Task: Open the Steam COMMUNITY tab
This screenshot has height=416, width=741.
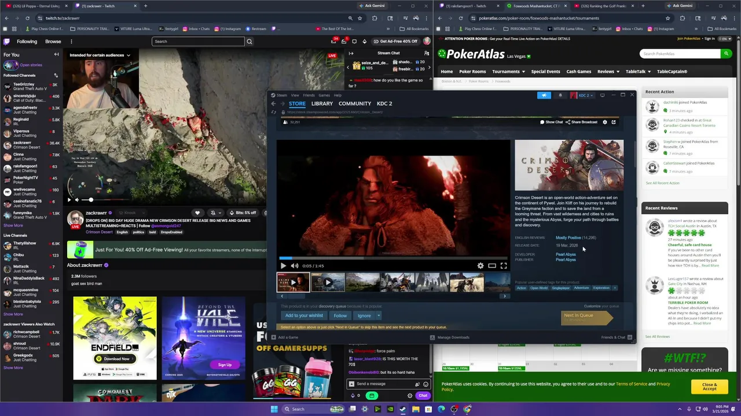Action: [355, 103]
